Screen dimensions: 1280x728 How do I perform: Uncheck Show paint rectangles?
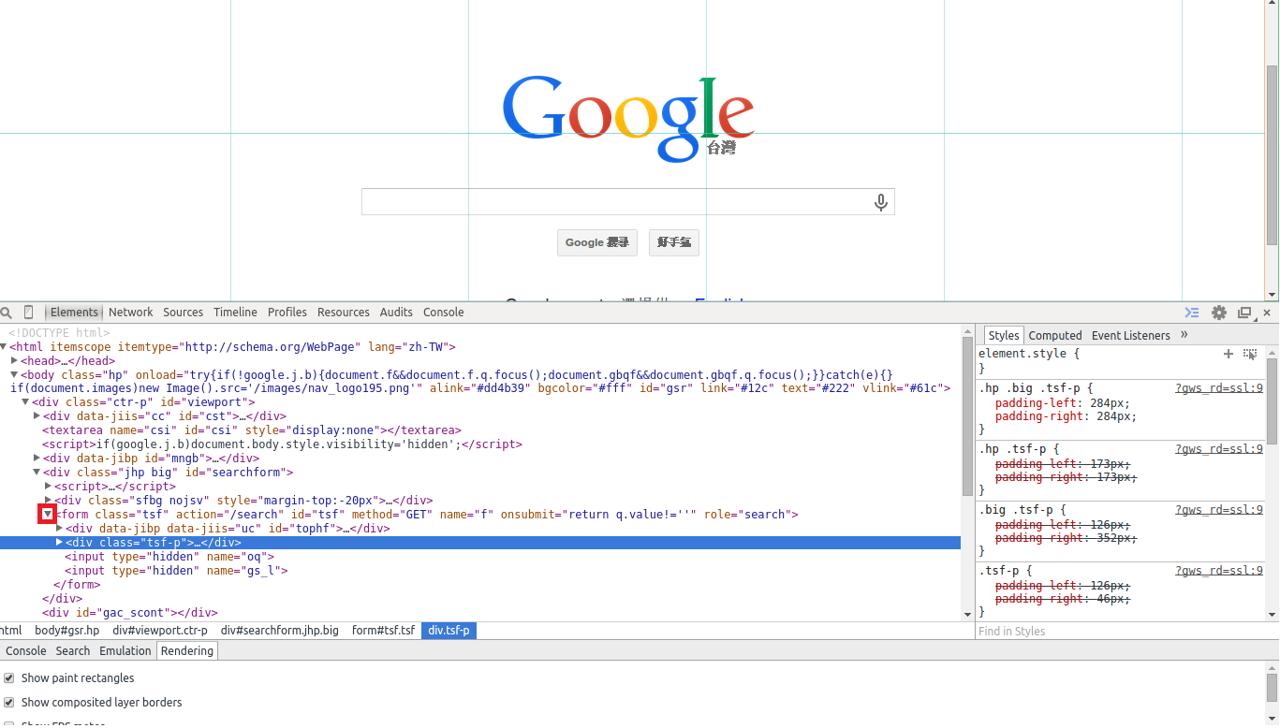tap(9, 678)
